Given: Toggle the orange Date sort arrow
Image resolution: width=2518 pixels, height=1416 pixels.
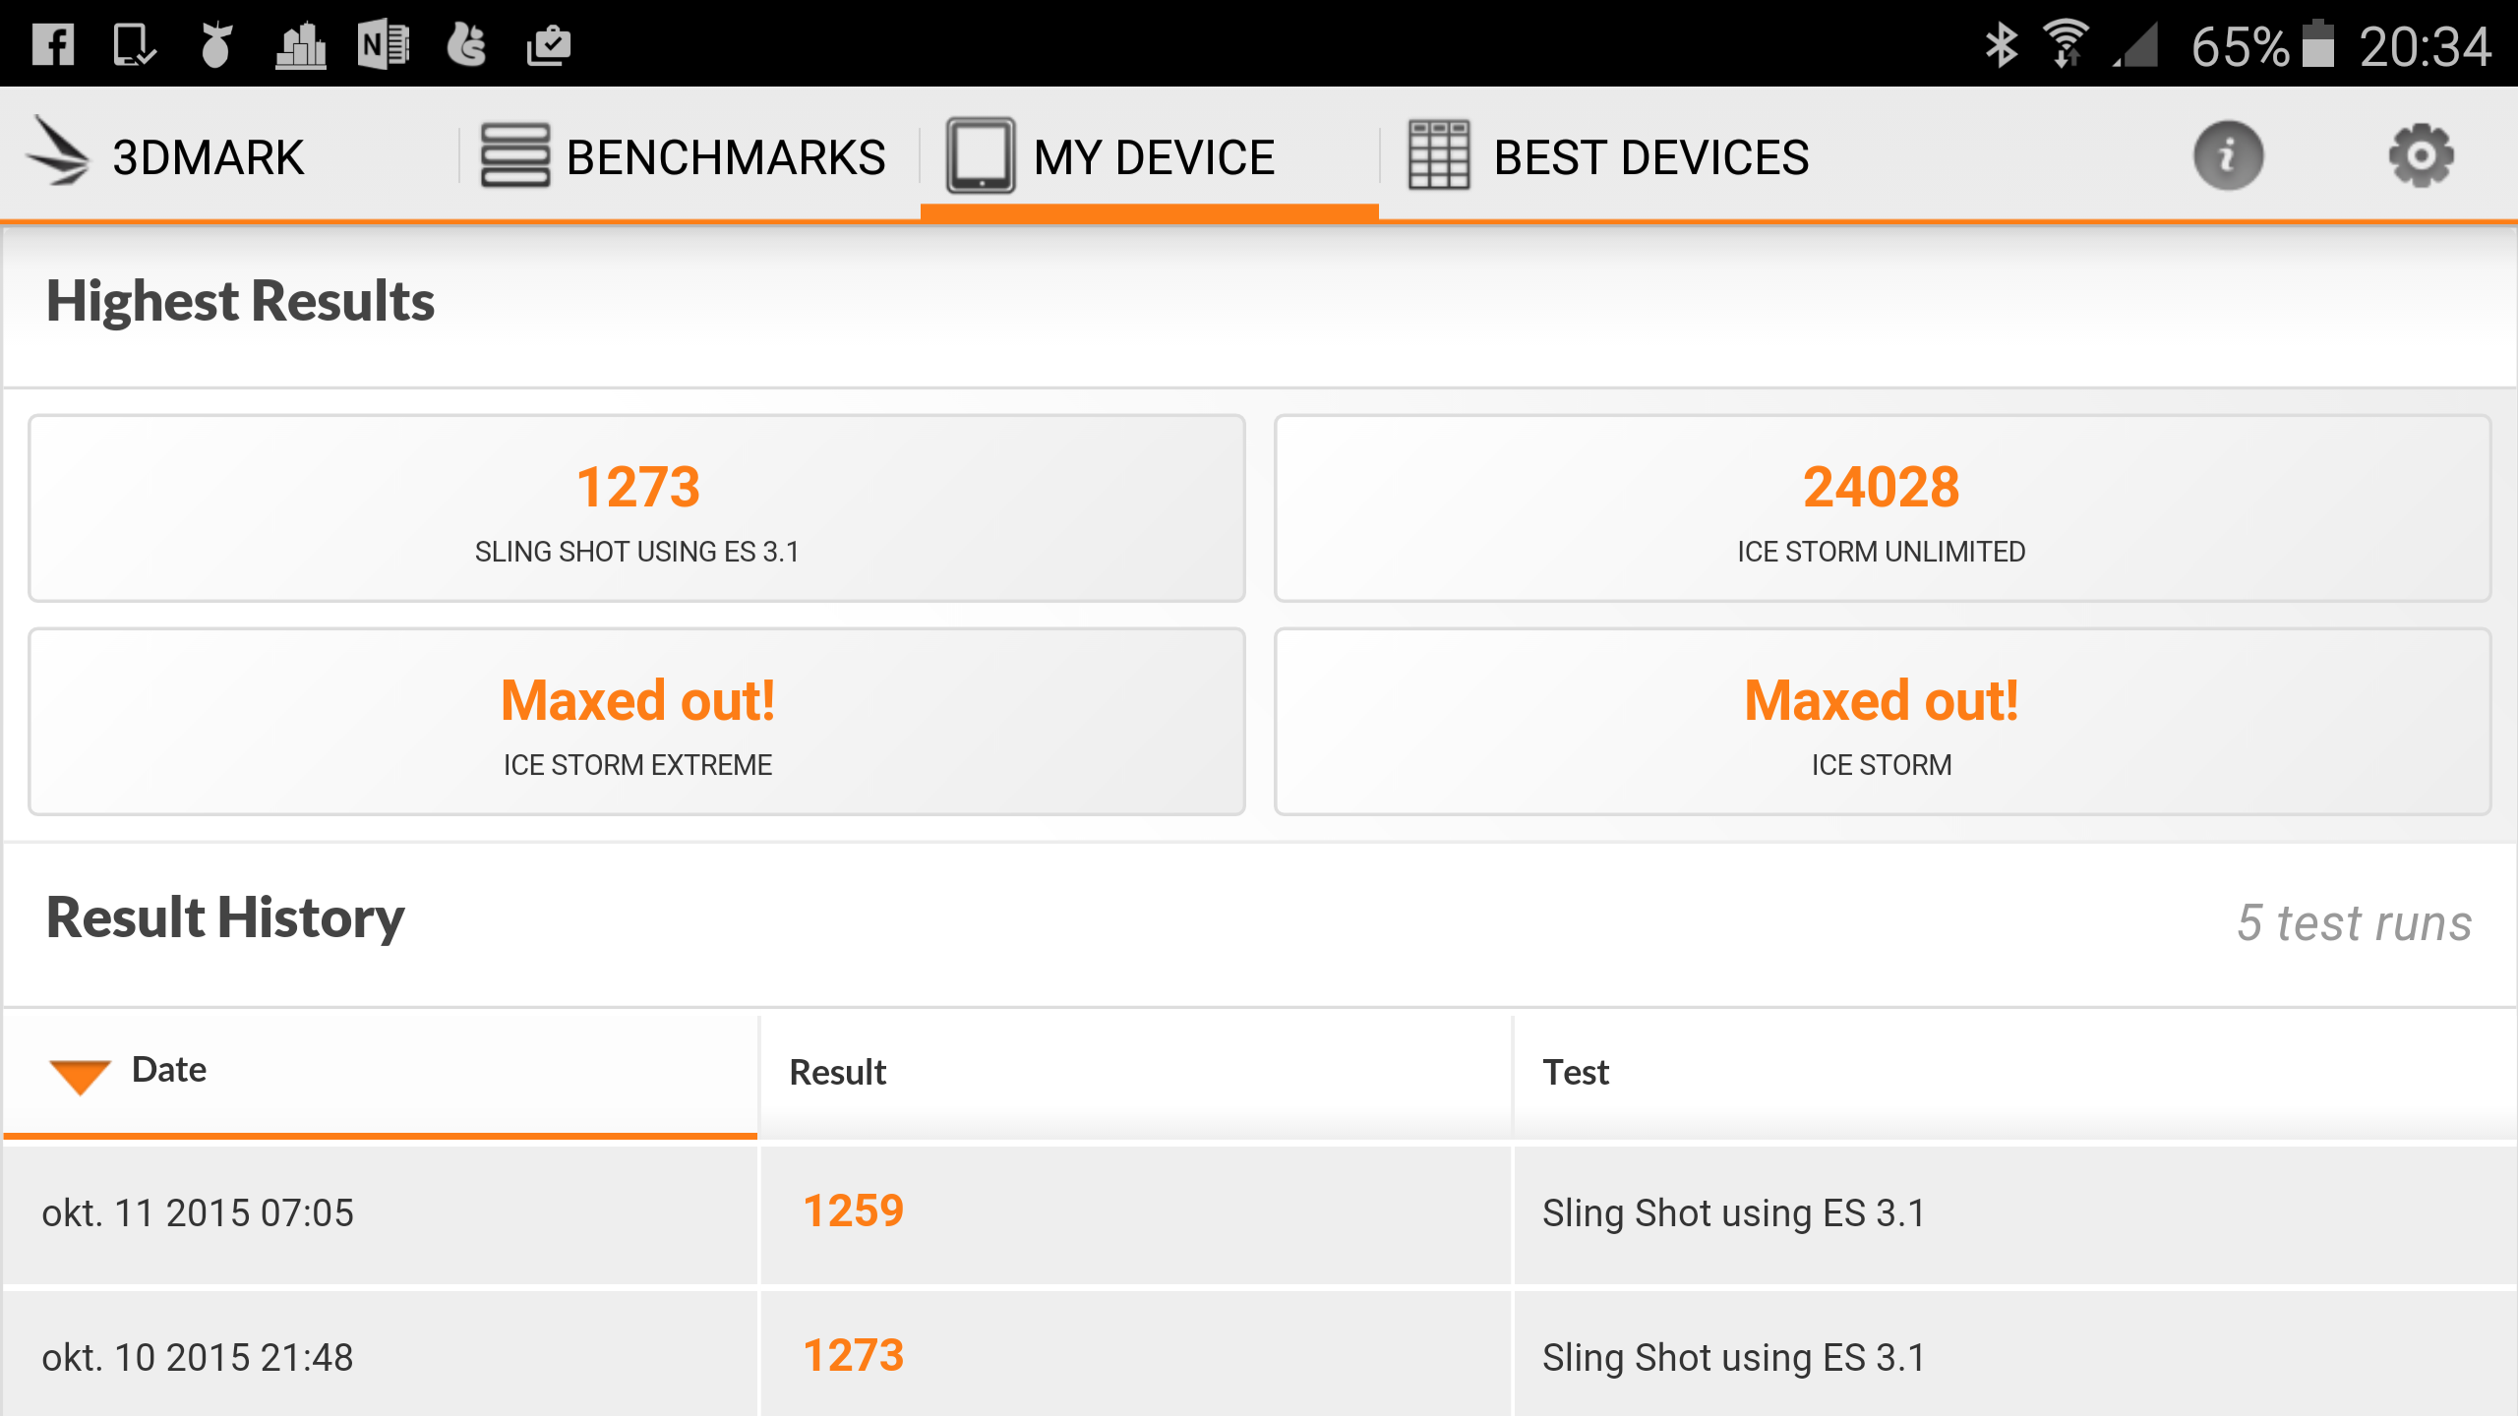Looking at the screenshot, I should tap(80, 1076).
